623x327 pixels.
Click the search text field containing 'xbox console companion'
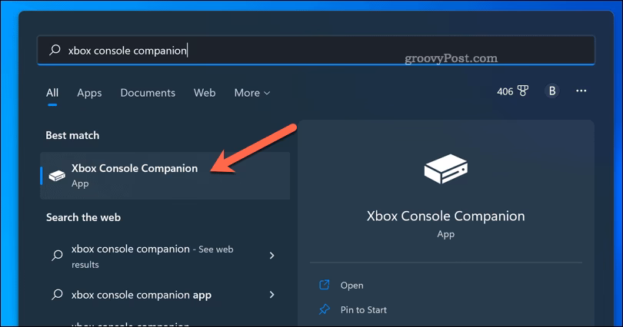(x=316, y=51)
